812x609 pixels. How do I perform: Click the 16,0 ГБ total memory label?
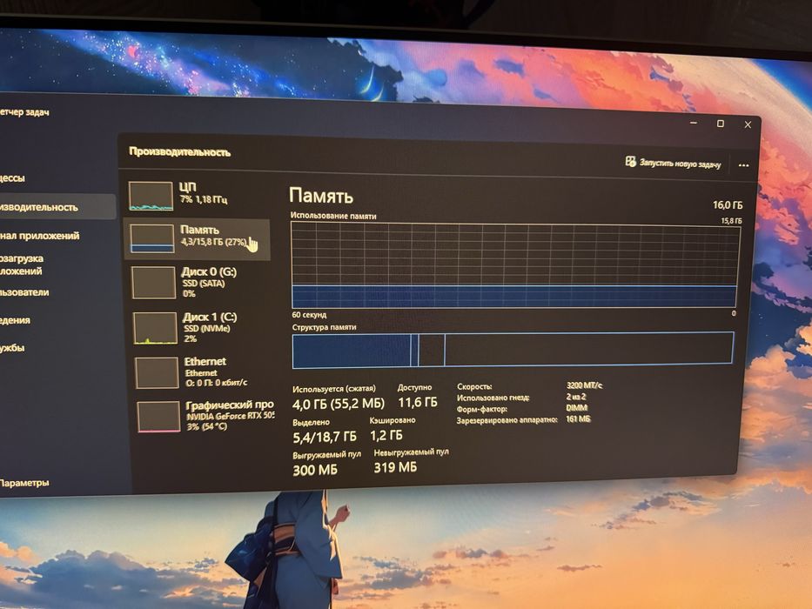(727, 205)
